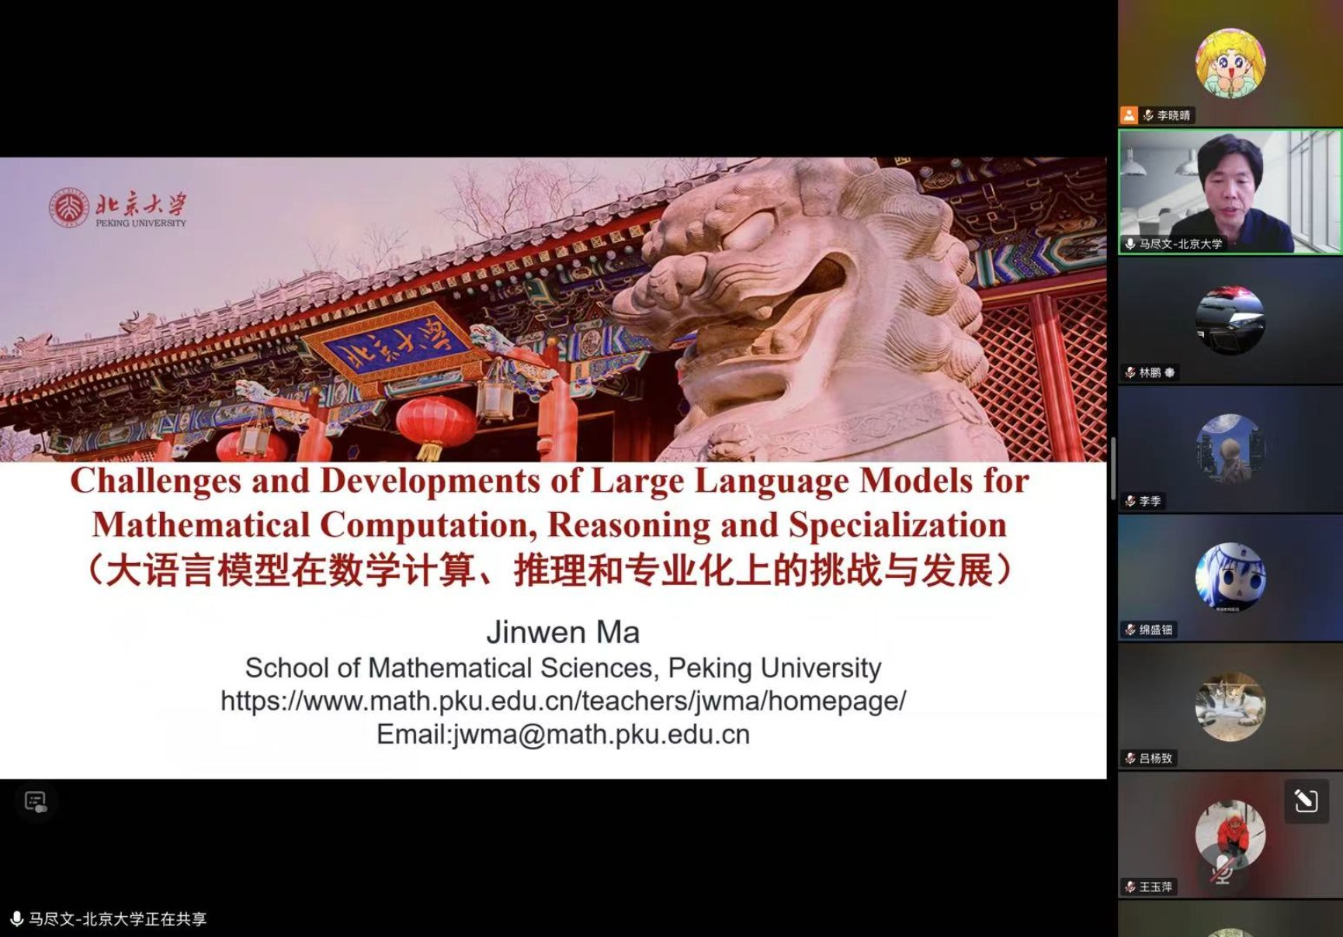The height and width of the screenshot is (937, 1343).
Task: Click the muted mic icon next to 绵盛钿
Action: [x=1130, y=631]
